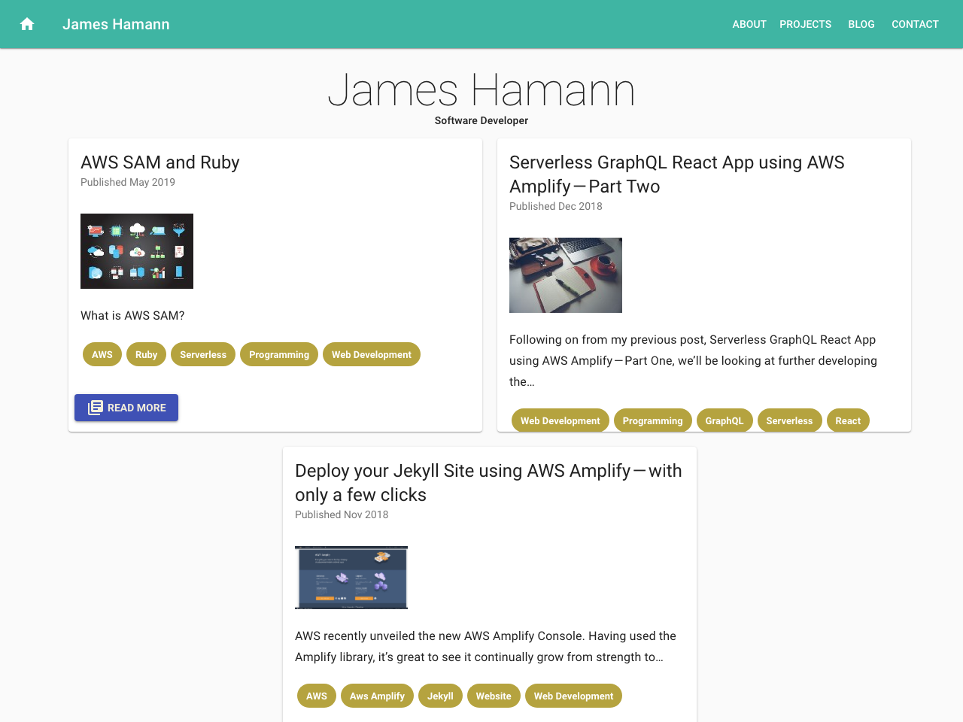Screen dimensions: 963x722
Task: Open the ABOUT page
Action: click(x=749, y=24)
